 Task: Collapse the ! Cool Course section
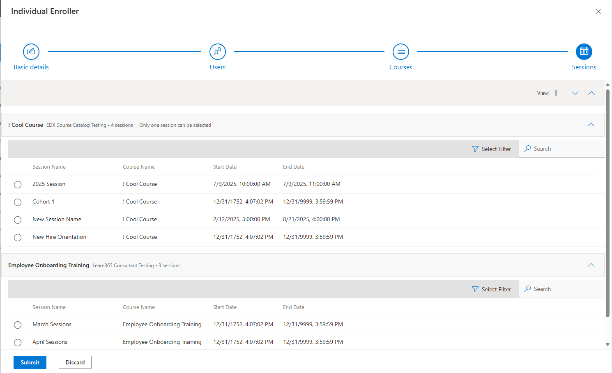click(591, 125)
